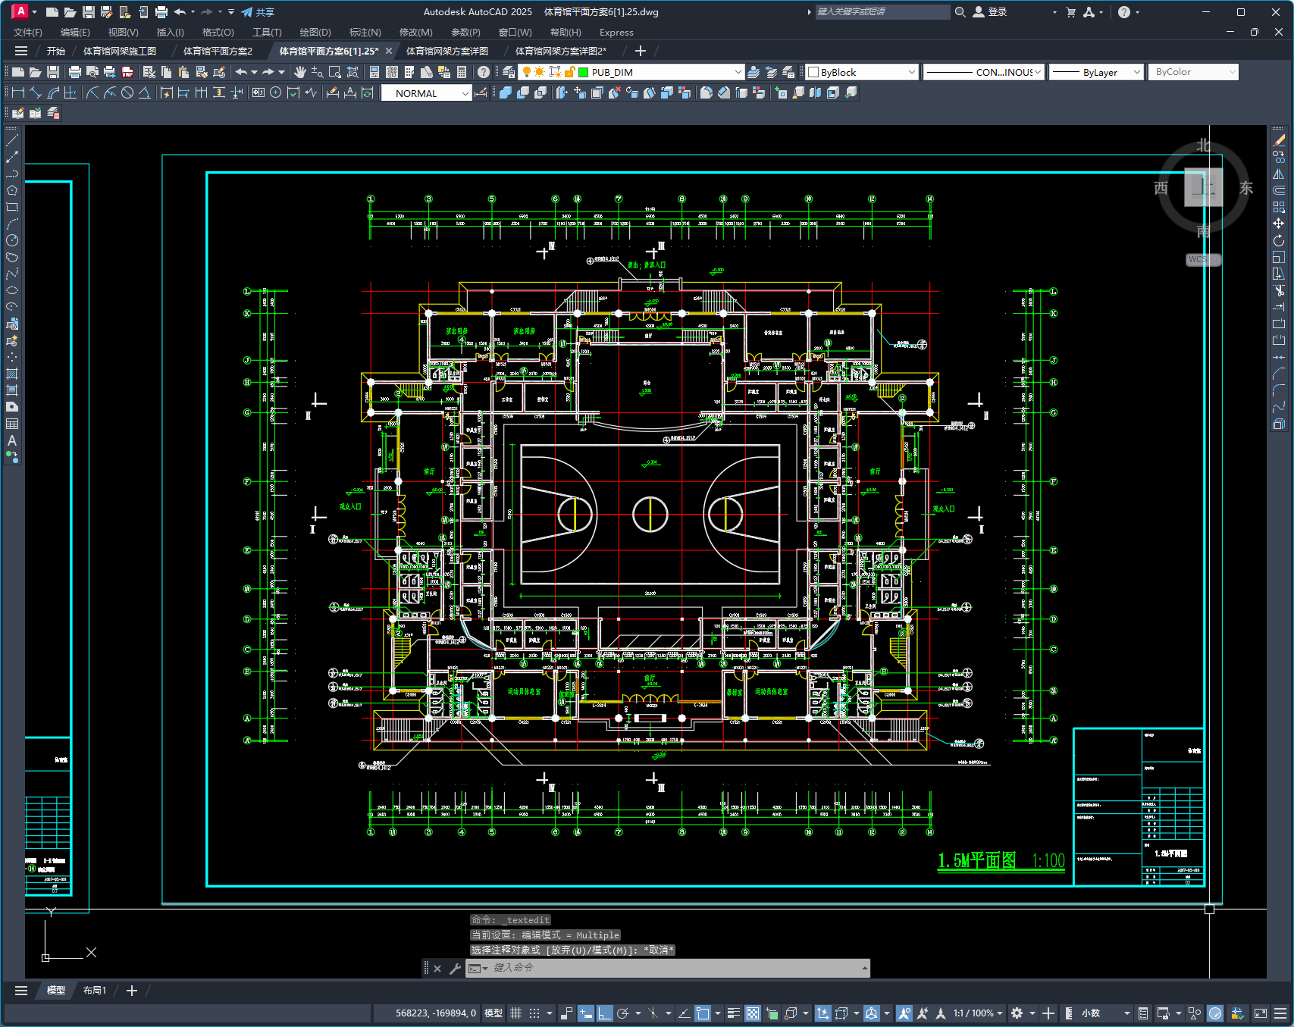This screenshot has width=1294, height=1027.
Task: Click the Diameter dimension tool
Action: tap(127, 92)
